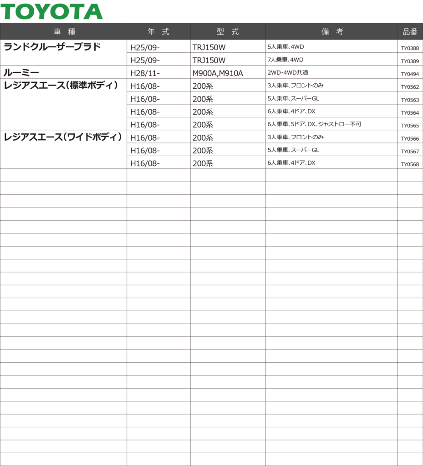
Task: Select the M900A,M910A model cell
Action: 218,73
